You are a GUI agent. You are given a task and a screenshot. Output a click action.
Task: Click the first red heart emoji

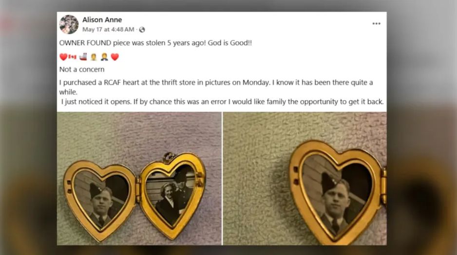pos(63,57)
